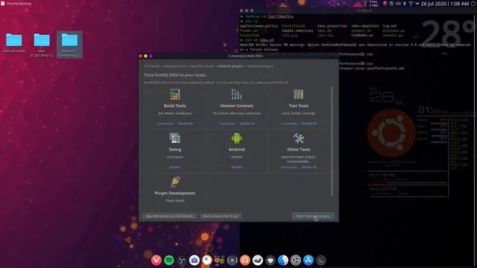Disable all Build Tools plugins
The width and height of the screenshot is (477, 268).
pos(185,124)
